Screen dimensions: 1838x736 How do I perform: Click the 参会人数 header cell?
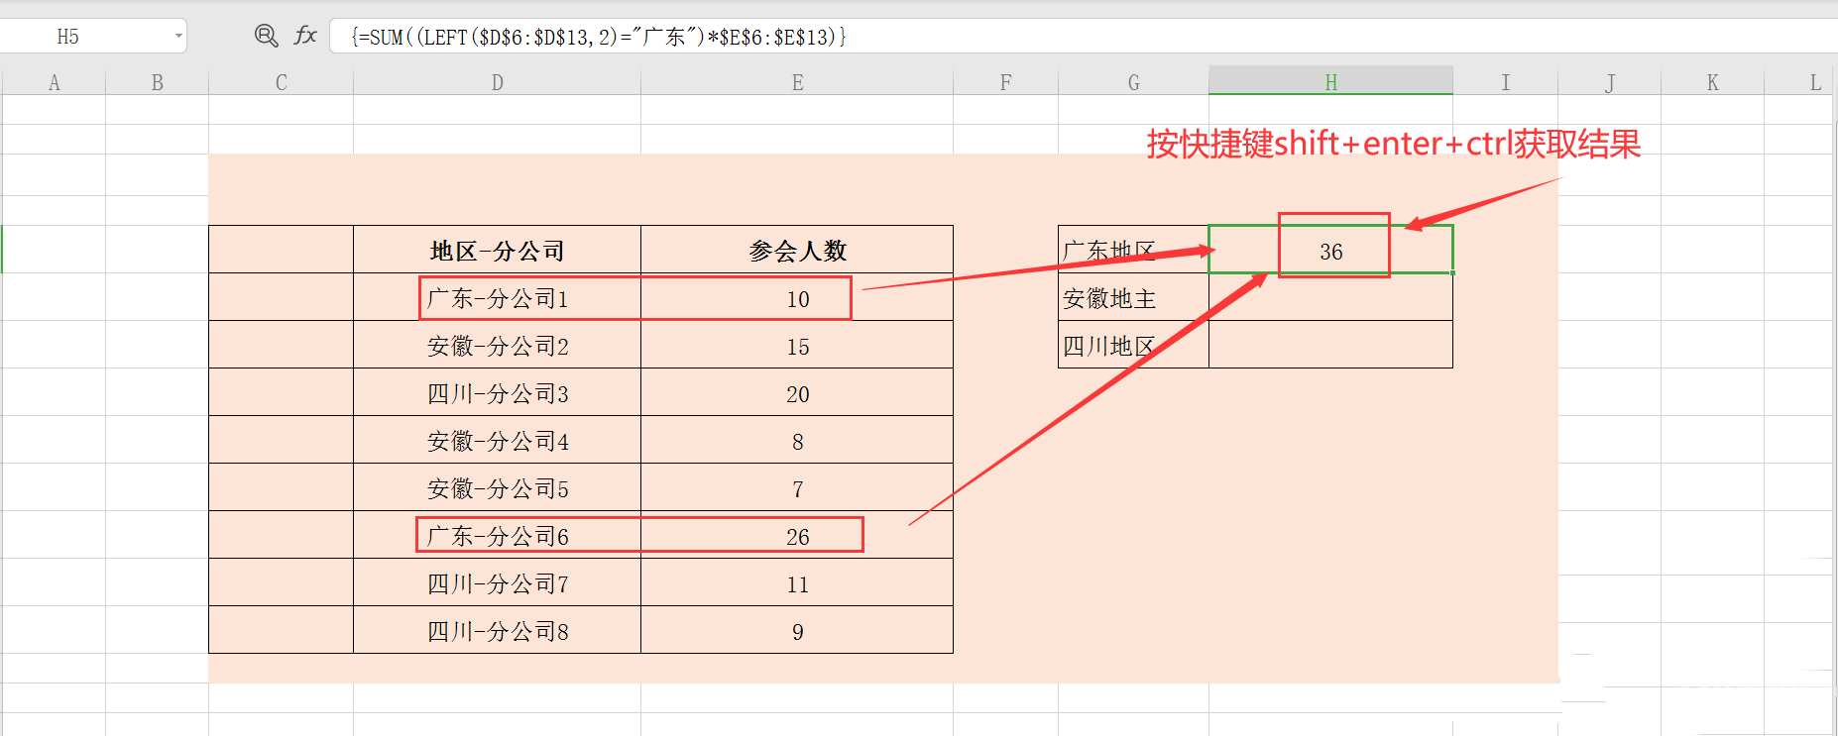point(797,250)
